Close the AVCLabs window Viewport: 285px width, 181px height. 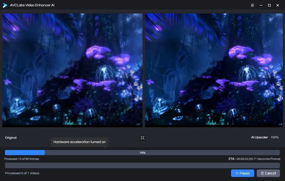278,5
